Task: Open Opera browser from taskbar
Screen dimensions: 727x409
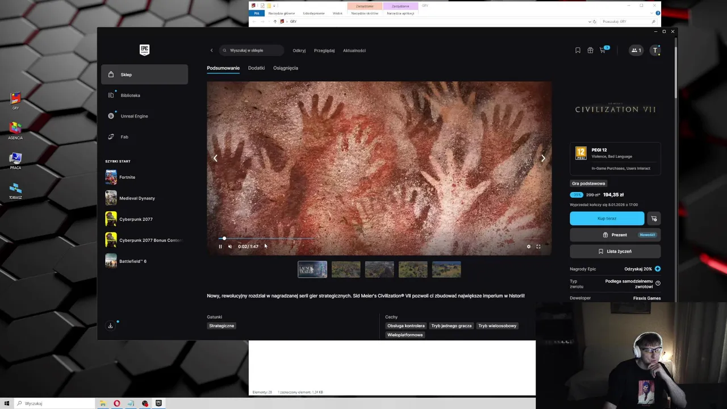Action: click(117, 403)
